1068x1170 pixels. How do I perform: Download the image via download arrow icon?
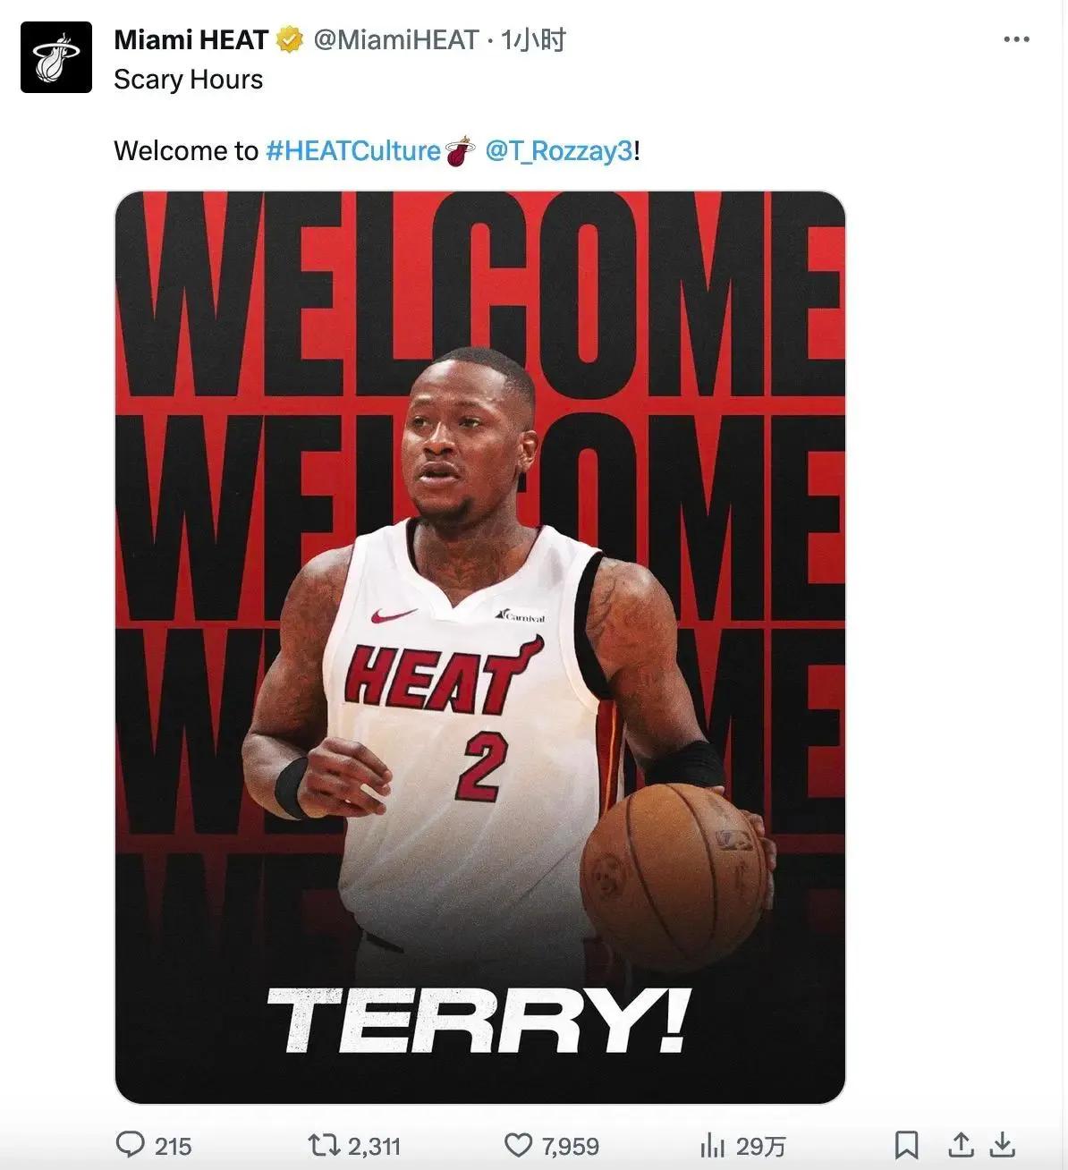click(1004, 1145)
